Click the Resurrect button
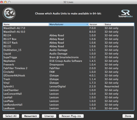Viewport: 137px width, 120px height. click(x=31, y=116)
